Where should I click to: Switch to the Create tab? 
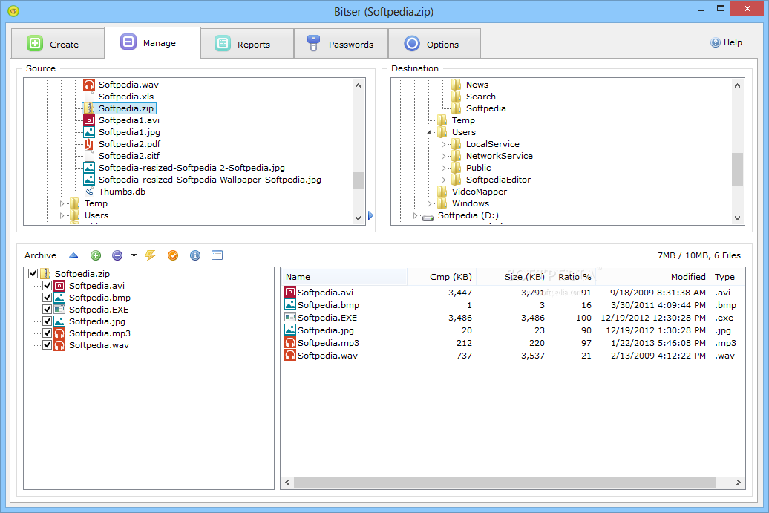(x=58, y=44)
